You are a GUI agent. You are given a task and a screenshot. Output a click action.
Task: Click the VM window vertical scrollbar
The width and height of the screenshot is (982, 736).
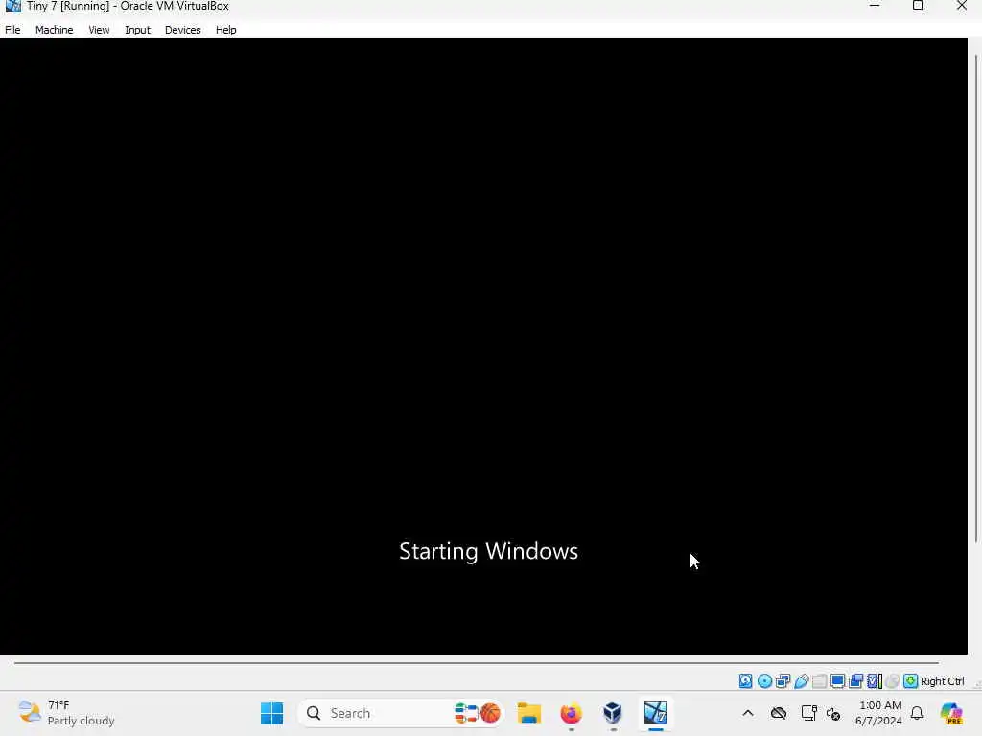click(x=975, y=299)
